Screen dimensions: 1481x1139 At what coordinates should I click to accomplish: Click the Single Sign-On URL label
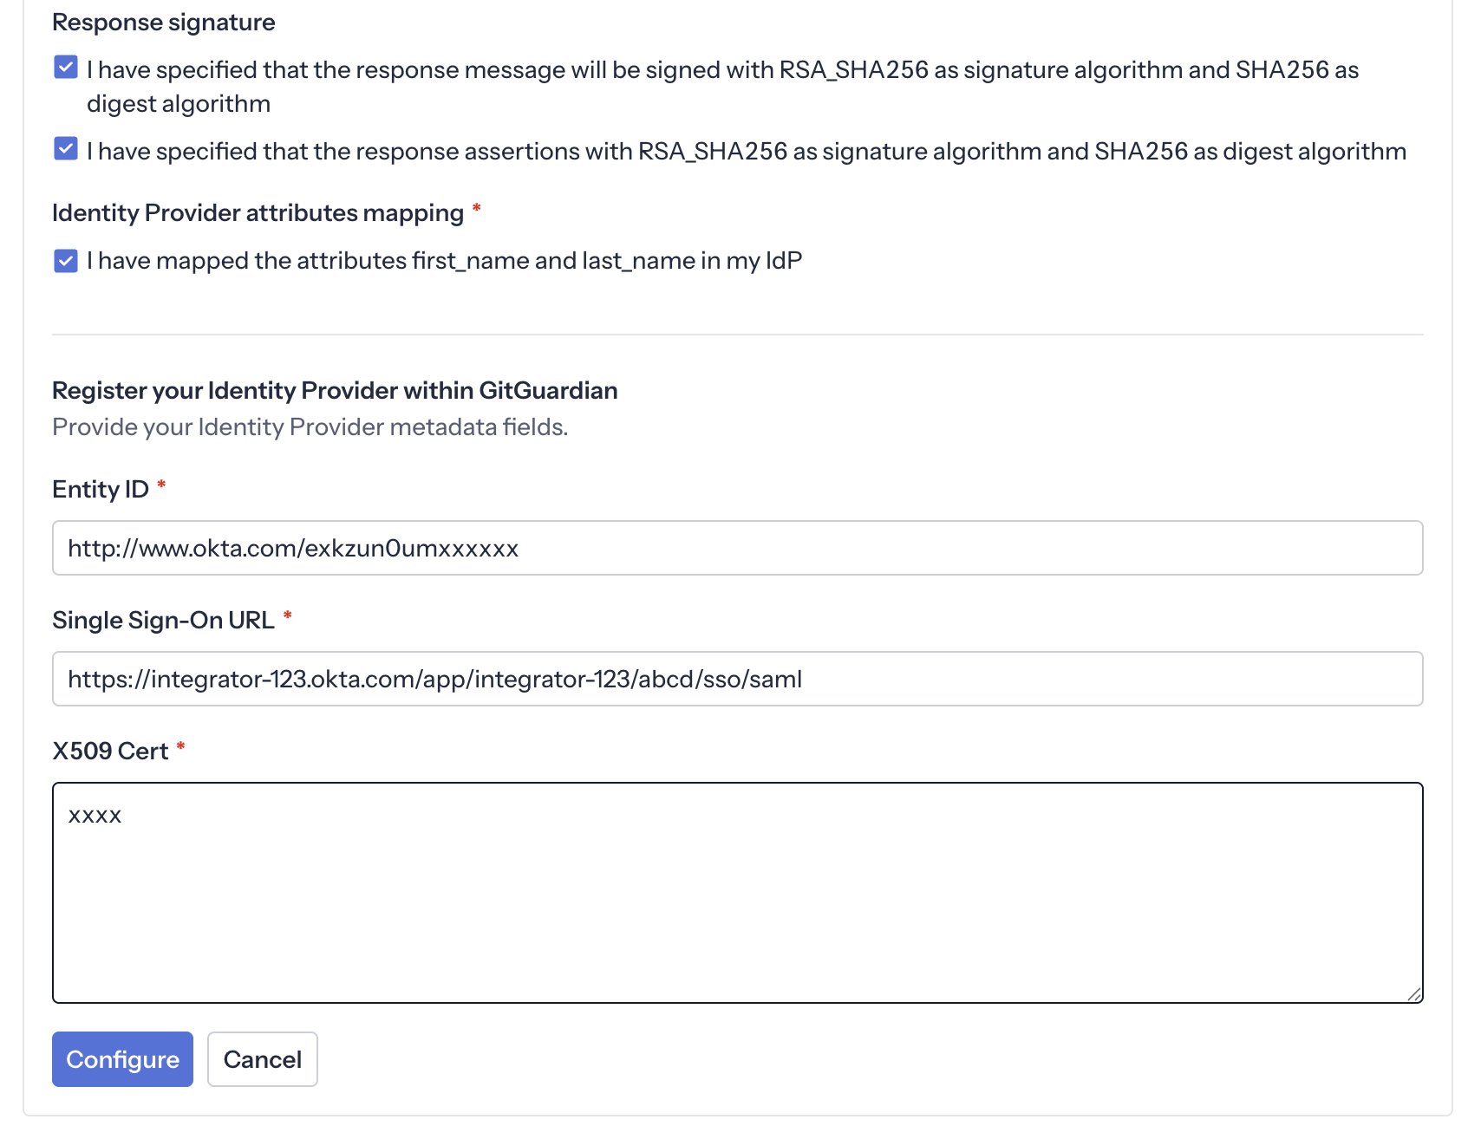pyautogui.click(x=163, y=619)
